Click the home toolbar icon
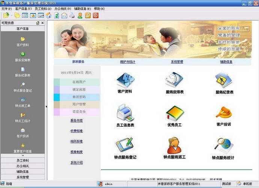 point(49,15)
